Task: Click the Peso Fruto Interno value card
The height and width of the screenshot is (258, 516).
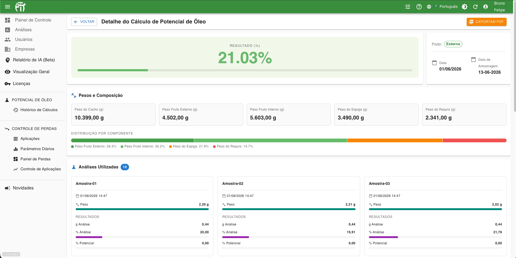Action: coord(289,115)
